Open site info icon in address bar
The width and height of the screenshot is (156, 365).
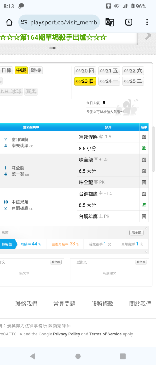point(24,22)
